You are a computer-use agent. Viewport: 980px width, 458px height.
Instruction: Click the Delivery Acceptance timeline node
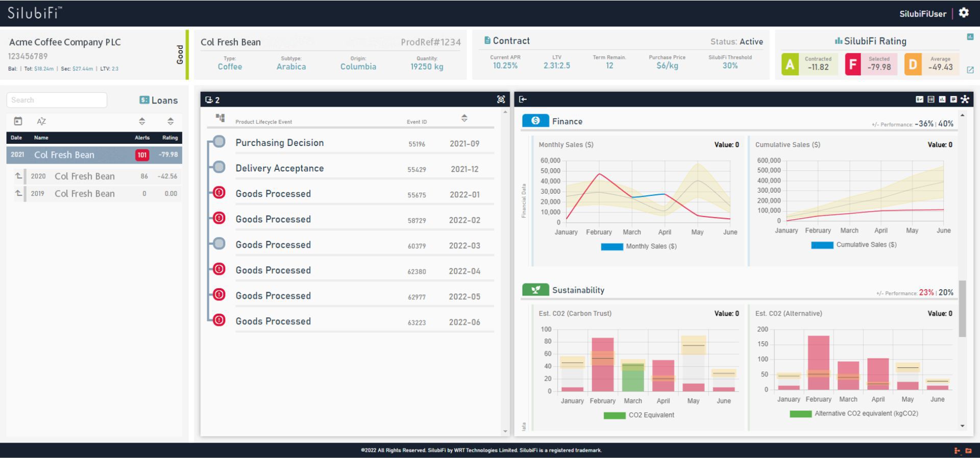point(219,167)
